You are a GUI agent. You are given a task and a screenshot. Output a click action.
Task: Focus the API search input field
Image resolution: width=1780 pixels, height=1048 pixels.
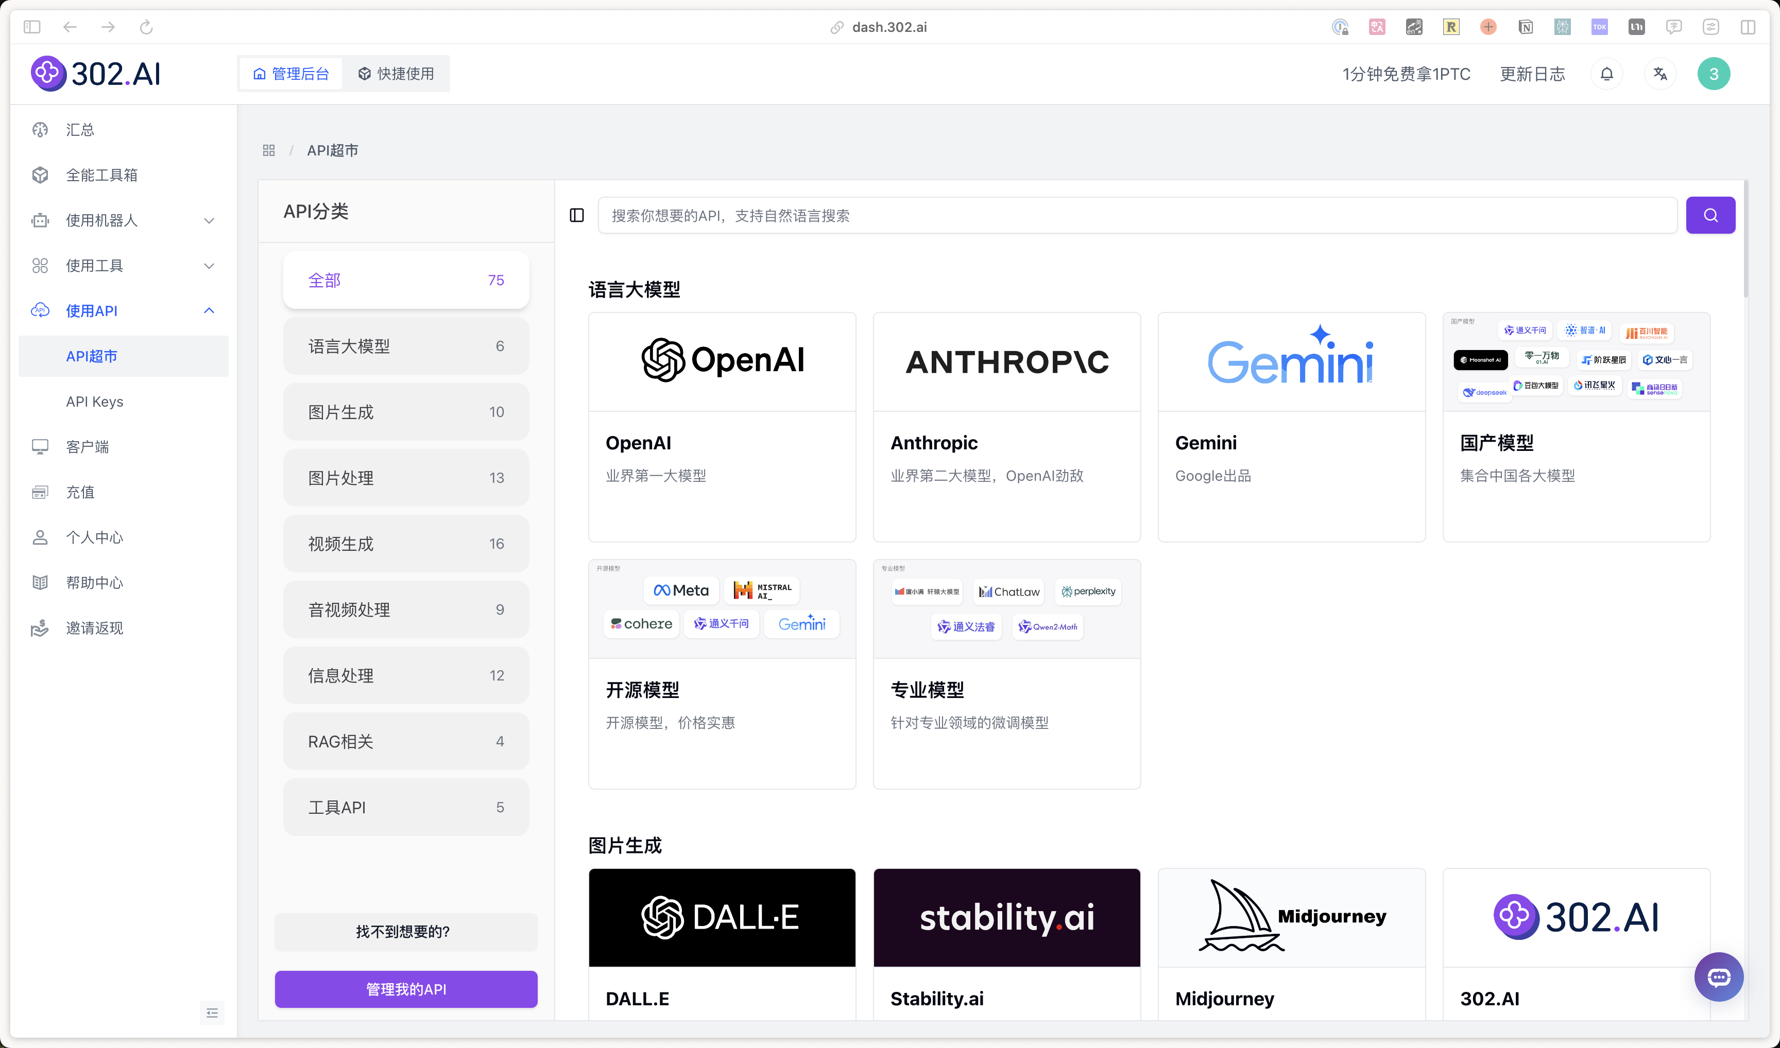pyautogui.click(x=1138, y=215)
